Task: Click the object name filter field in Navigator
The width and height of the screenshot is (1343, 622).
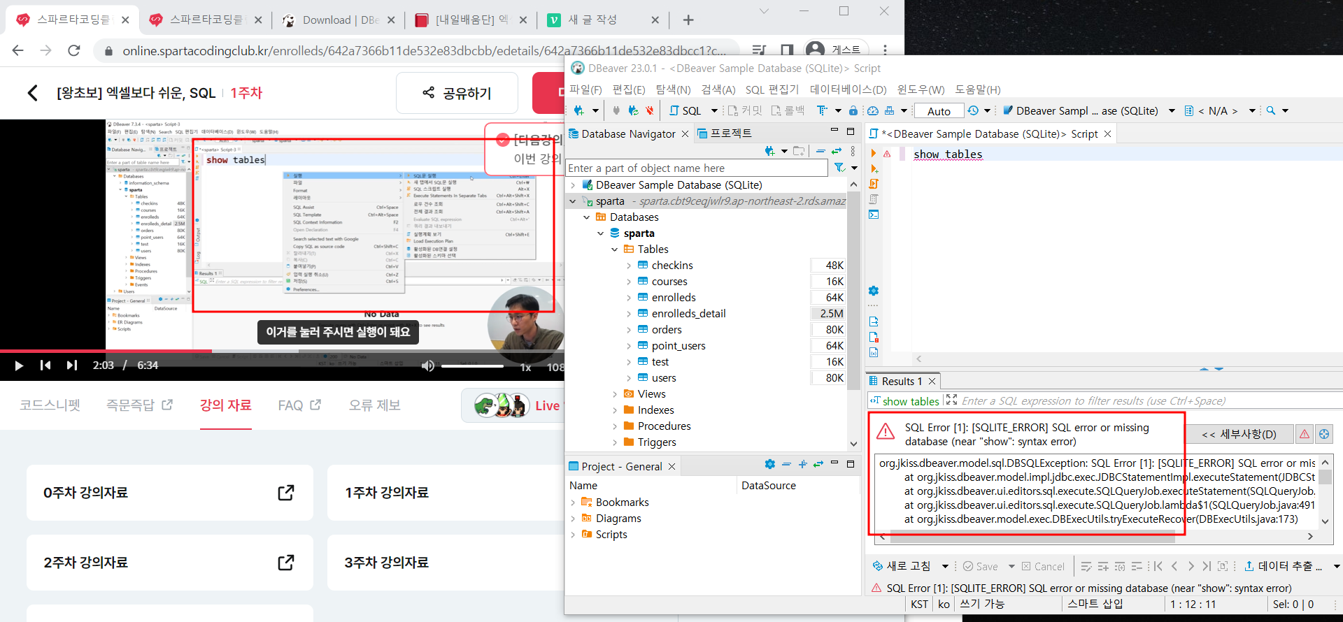Action: (697, 168)
